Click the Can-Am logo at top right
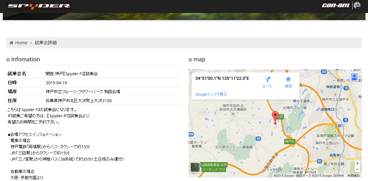The image size is (368, 181). tap(336, 5)
